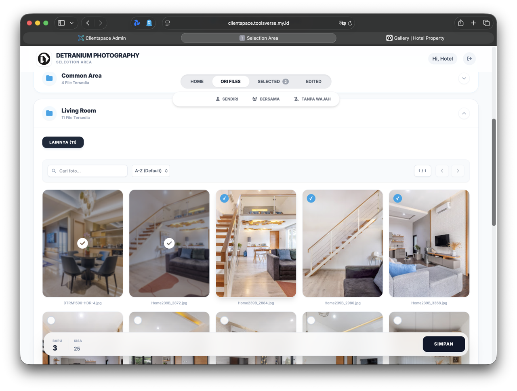Click the logout icon beside Hi, Hotel
The height and width of the screenshot is (391, 517).
tap(469, 59)
